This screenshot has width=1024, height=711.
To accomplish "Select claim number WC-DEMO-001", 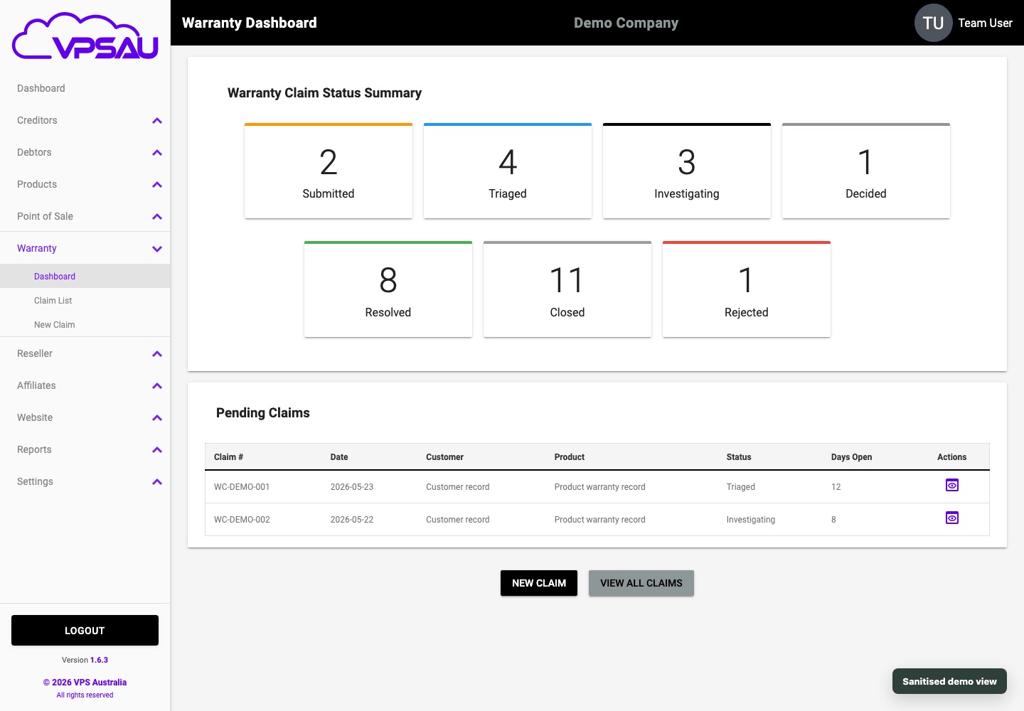I will point(242,487).
